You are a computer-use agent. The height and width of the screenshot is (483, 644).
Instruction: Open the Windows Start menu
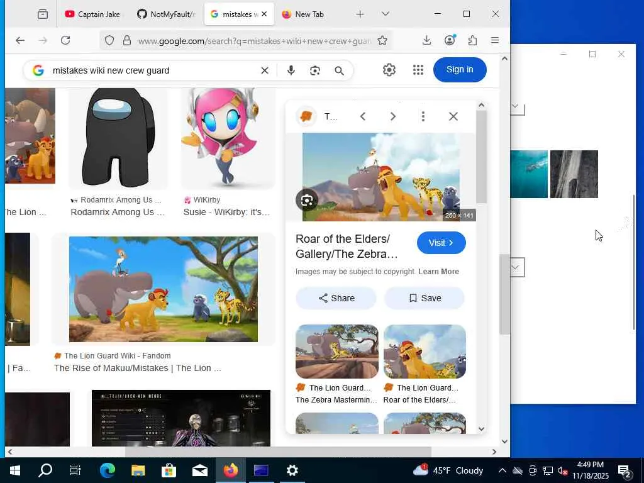[15, 470]
